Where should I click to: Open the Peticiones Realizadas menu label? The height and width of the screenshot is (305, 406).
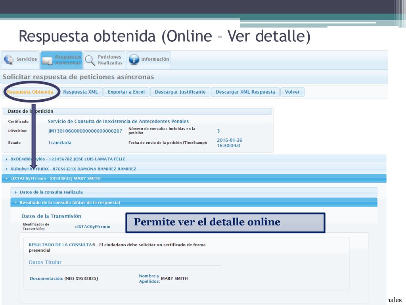(x=110, y=60)
